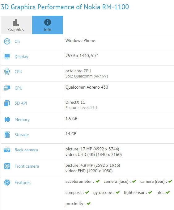
Task: Click the lightsensor green checkmark
Action: pos(150,192)
